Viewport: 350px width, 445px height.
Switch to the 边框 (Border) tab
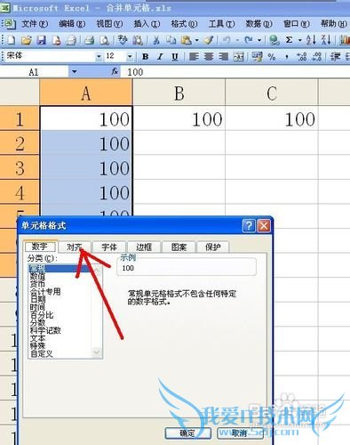point(144,247)
